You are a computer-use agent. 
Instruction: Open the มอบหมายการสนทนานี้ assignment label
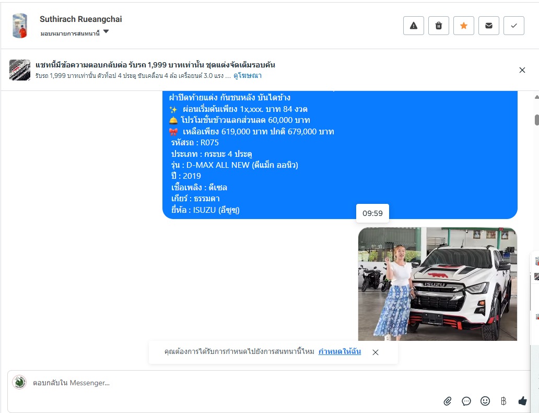pyautogui.click(x=70, y=33)
